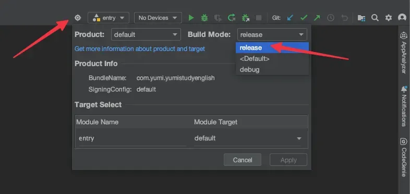Click the Git rollback undo icon
This screenshot has width=410, height=194.
[x=344, y=18]
